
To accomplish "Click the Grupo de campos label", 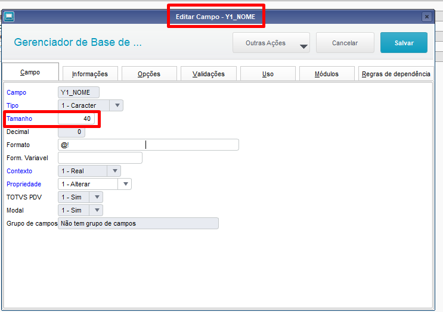I will click(32, 223).
